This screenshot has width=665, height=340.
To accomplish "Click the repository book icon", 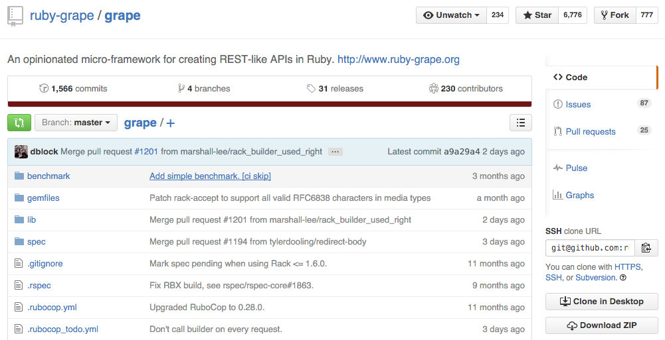I will [x=15, y=16].
